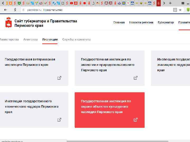Click the Perm Krai coat of arms logo
The width and height of the screenshot is (190, 142).
(x=8, y=23)
